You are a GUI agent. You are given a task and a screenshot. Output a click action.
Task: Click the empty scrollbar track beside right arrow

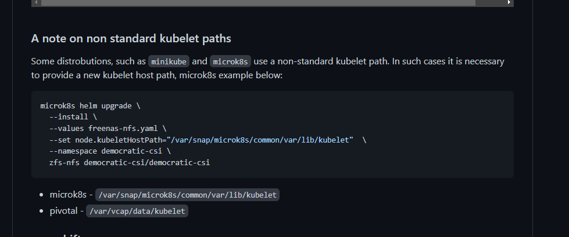coord(490,2)
